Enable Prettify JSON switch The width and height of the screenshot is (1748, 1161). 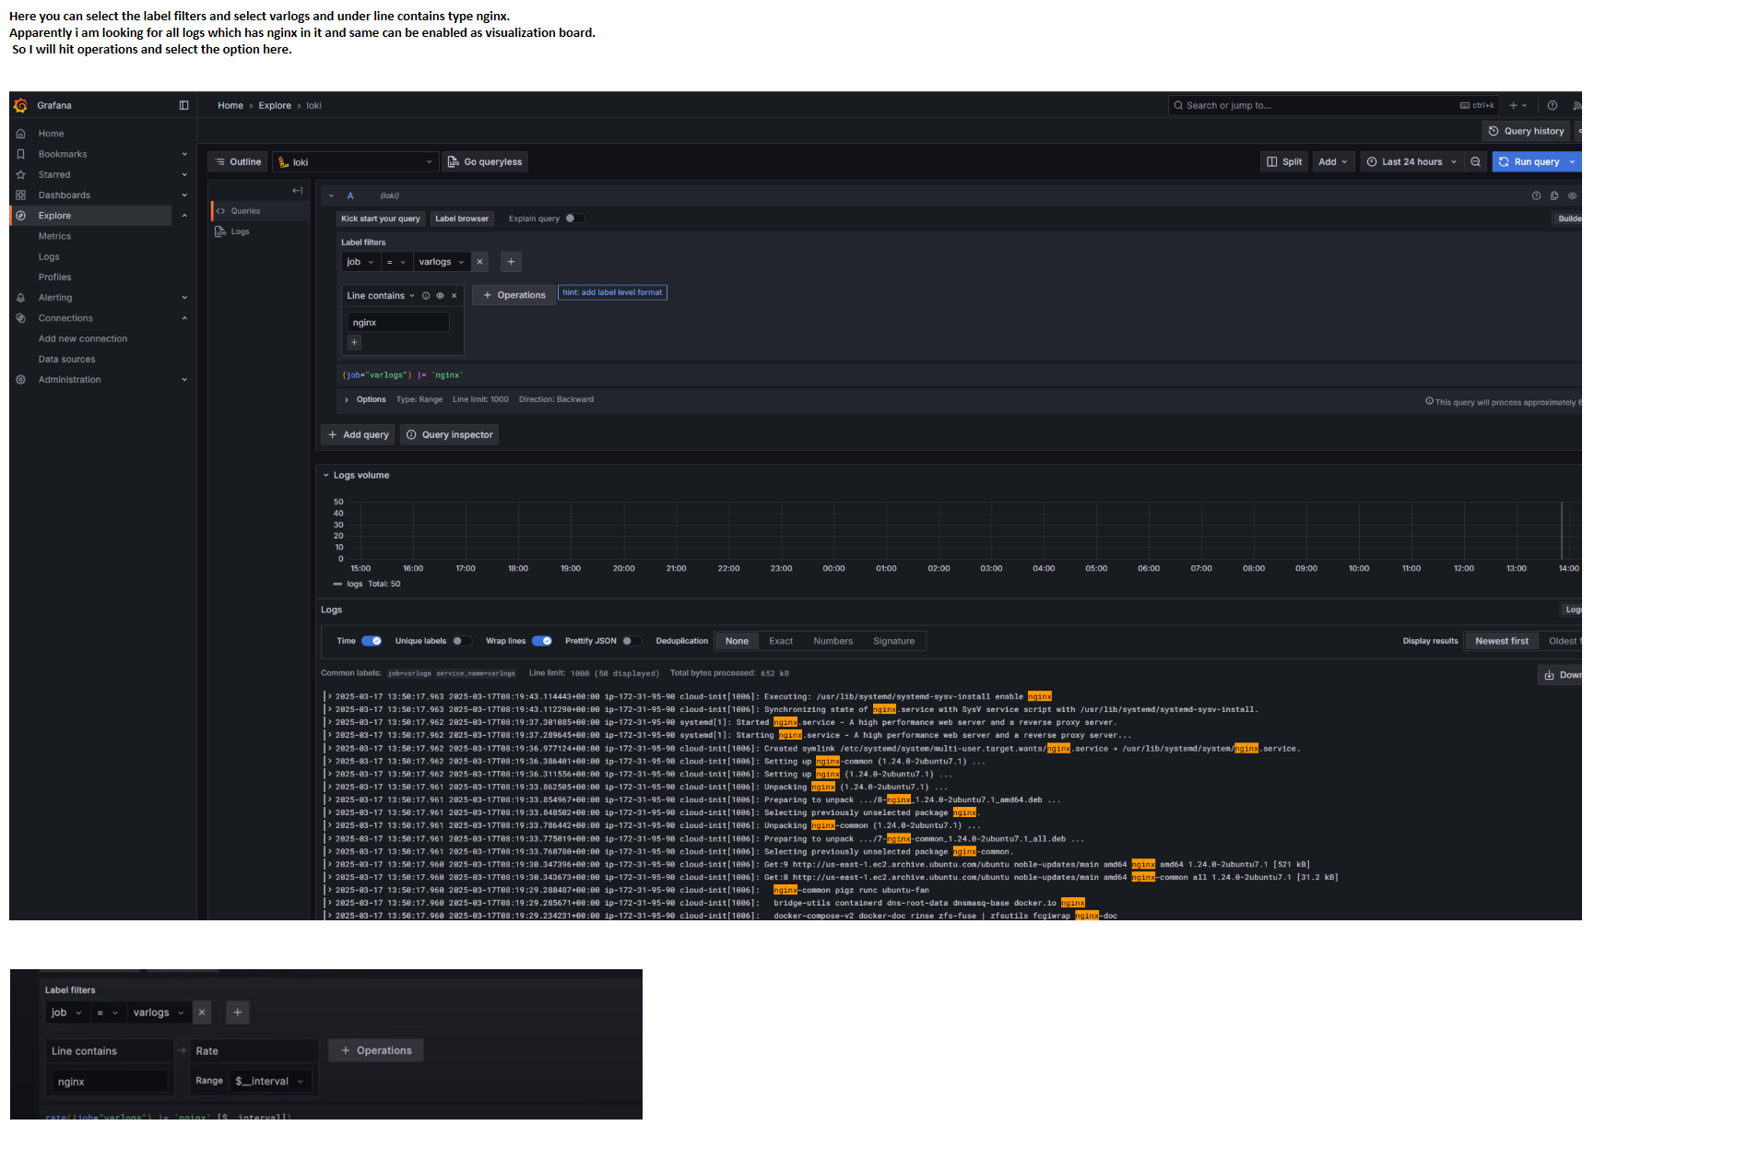[x=632, y=641]
